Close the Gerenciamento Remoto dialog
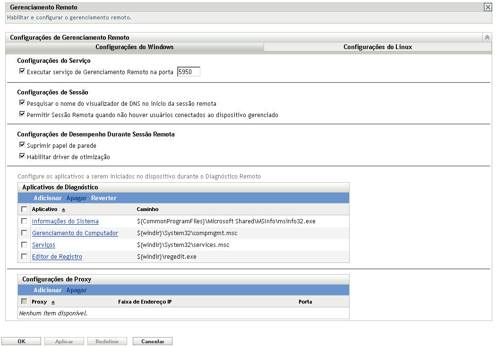The width and height of the screenshot is (497, 347). (488, 7)
